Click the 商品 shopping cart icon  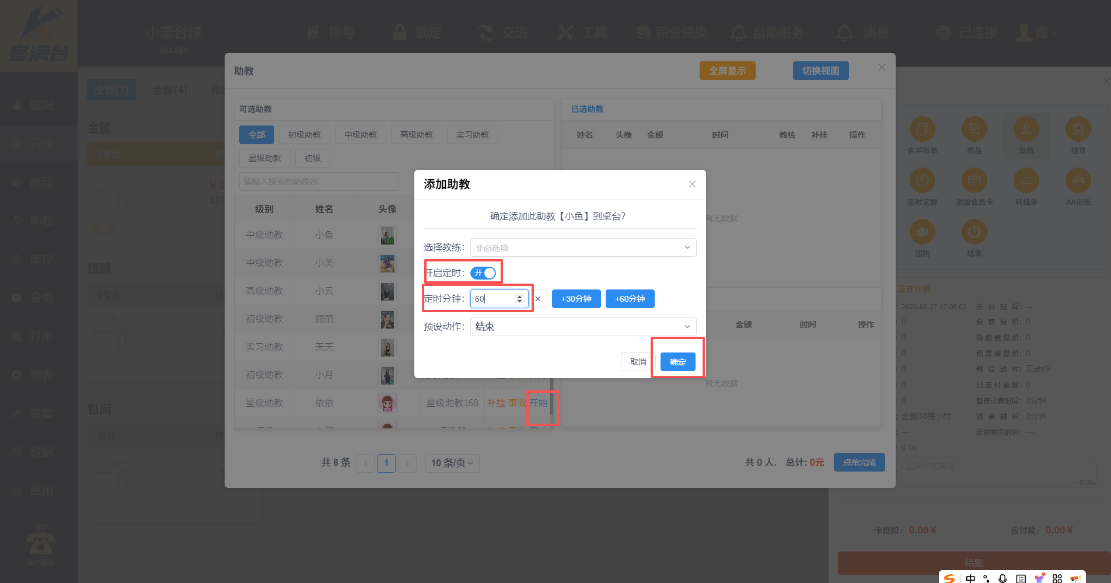point(974,129)
